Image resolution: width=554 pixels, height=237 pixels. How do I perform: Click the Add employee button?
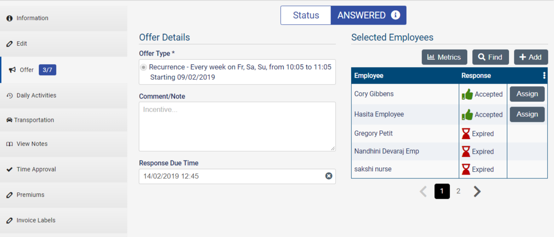[530, 57]
